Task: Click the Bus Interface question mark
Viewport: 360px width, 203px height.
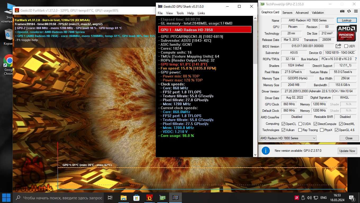Action: [355, 59]
